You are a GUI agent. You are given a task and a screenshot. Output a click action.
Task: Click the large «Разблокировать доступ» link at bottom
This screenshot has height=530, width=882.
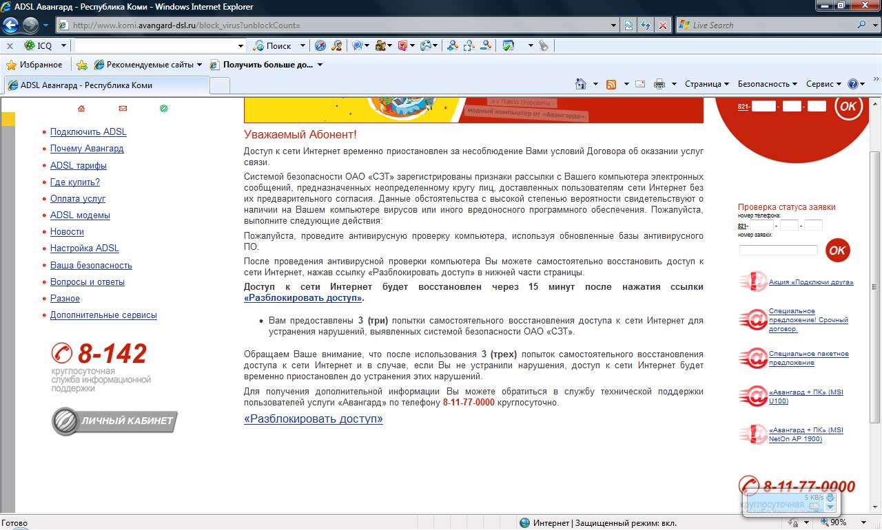tap(314, 418)
